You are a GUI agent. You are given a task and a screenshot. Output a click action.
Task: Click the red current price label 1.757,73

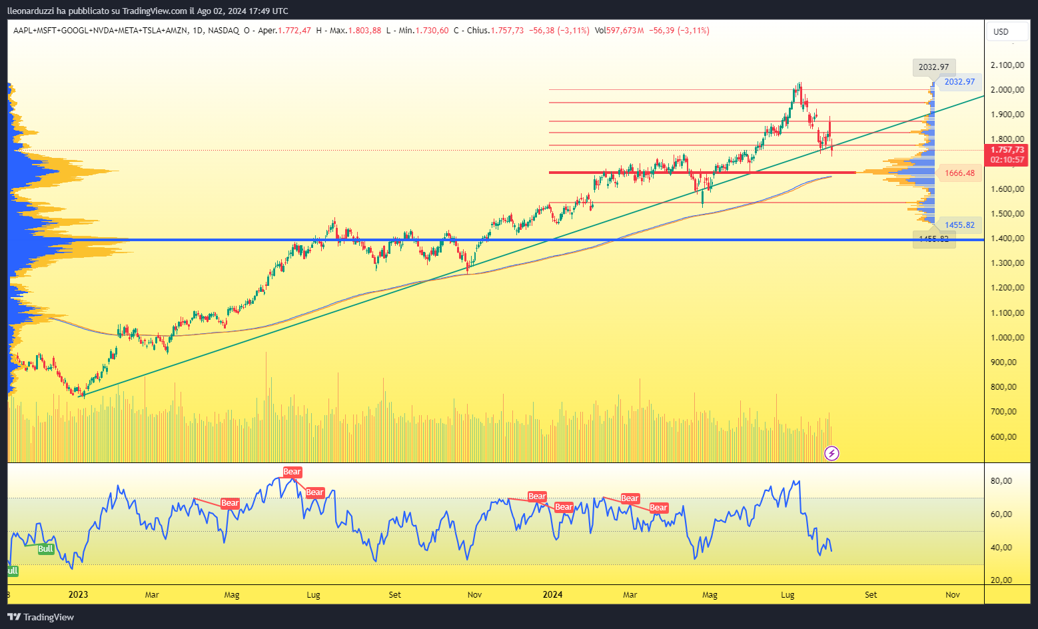coord(1007,151)
